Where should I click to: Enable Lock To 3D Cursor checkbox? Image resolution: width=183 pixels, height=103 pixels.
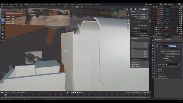tap(139, 33)
